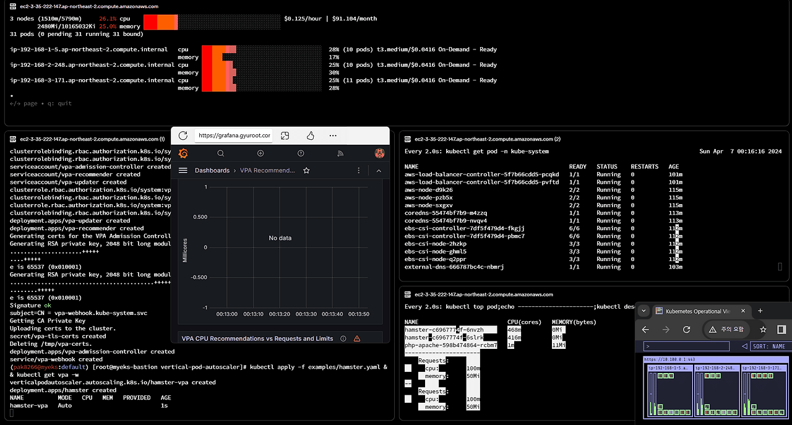Click external-dns-666787bc4c-nbmrj pod row
792x425 pixels.
point(543,267)
